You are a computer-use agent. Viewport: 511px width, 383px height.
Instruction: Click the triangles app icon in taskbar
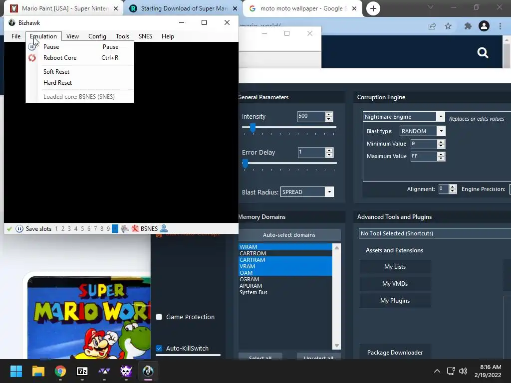pyautogui.click(x=104, y=371)
